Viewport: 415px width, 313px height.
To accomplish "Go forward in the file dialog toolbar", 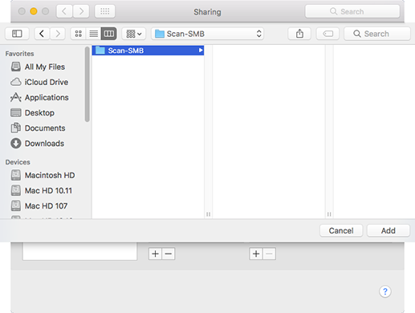I will 58,34.
